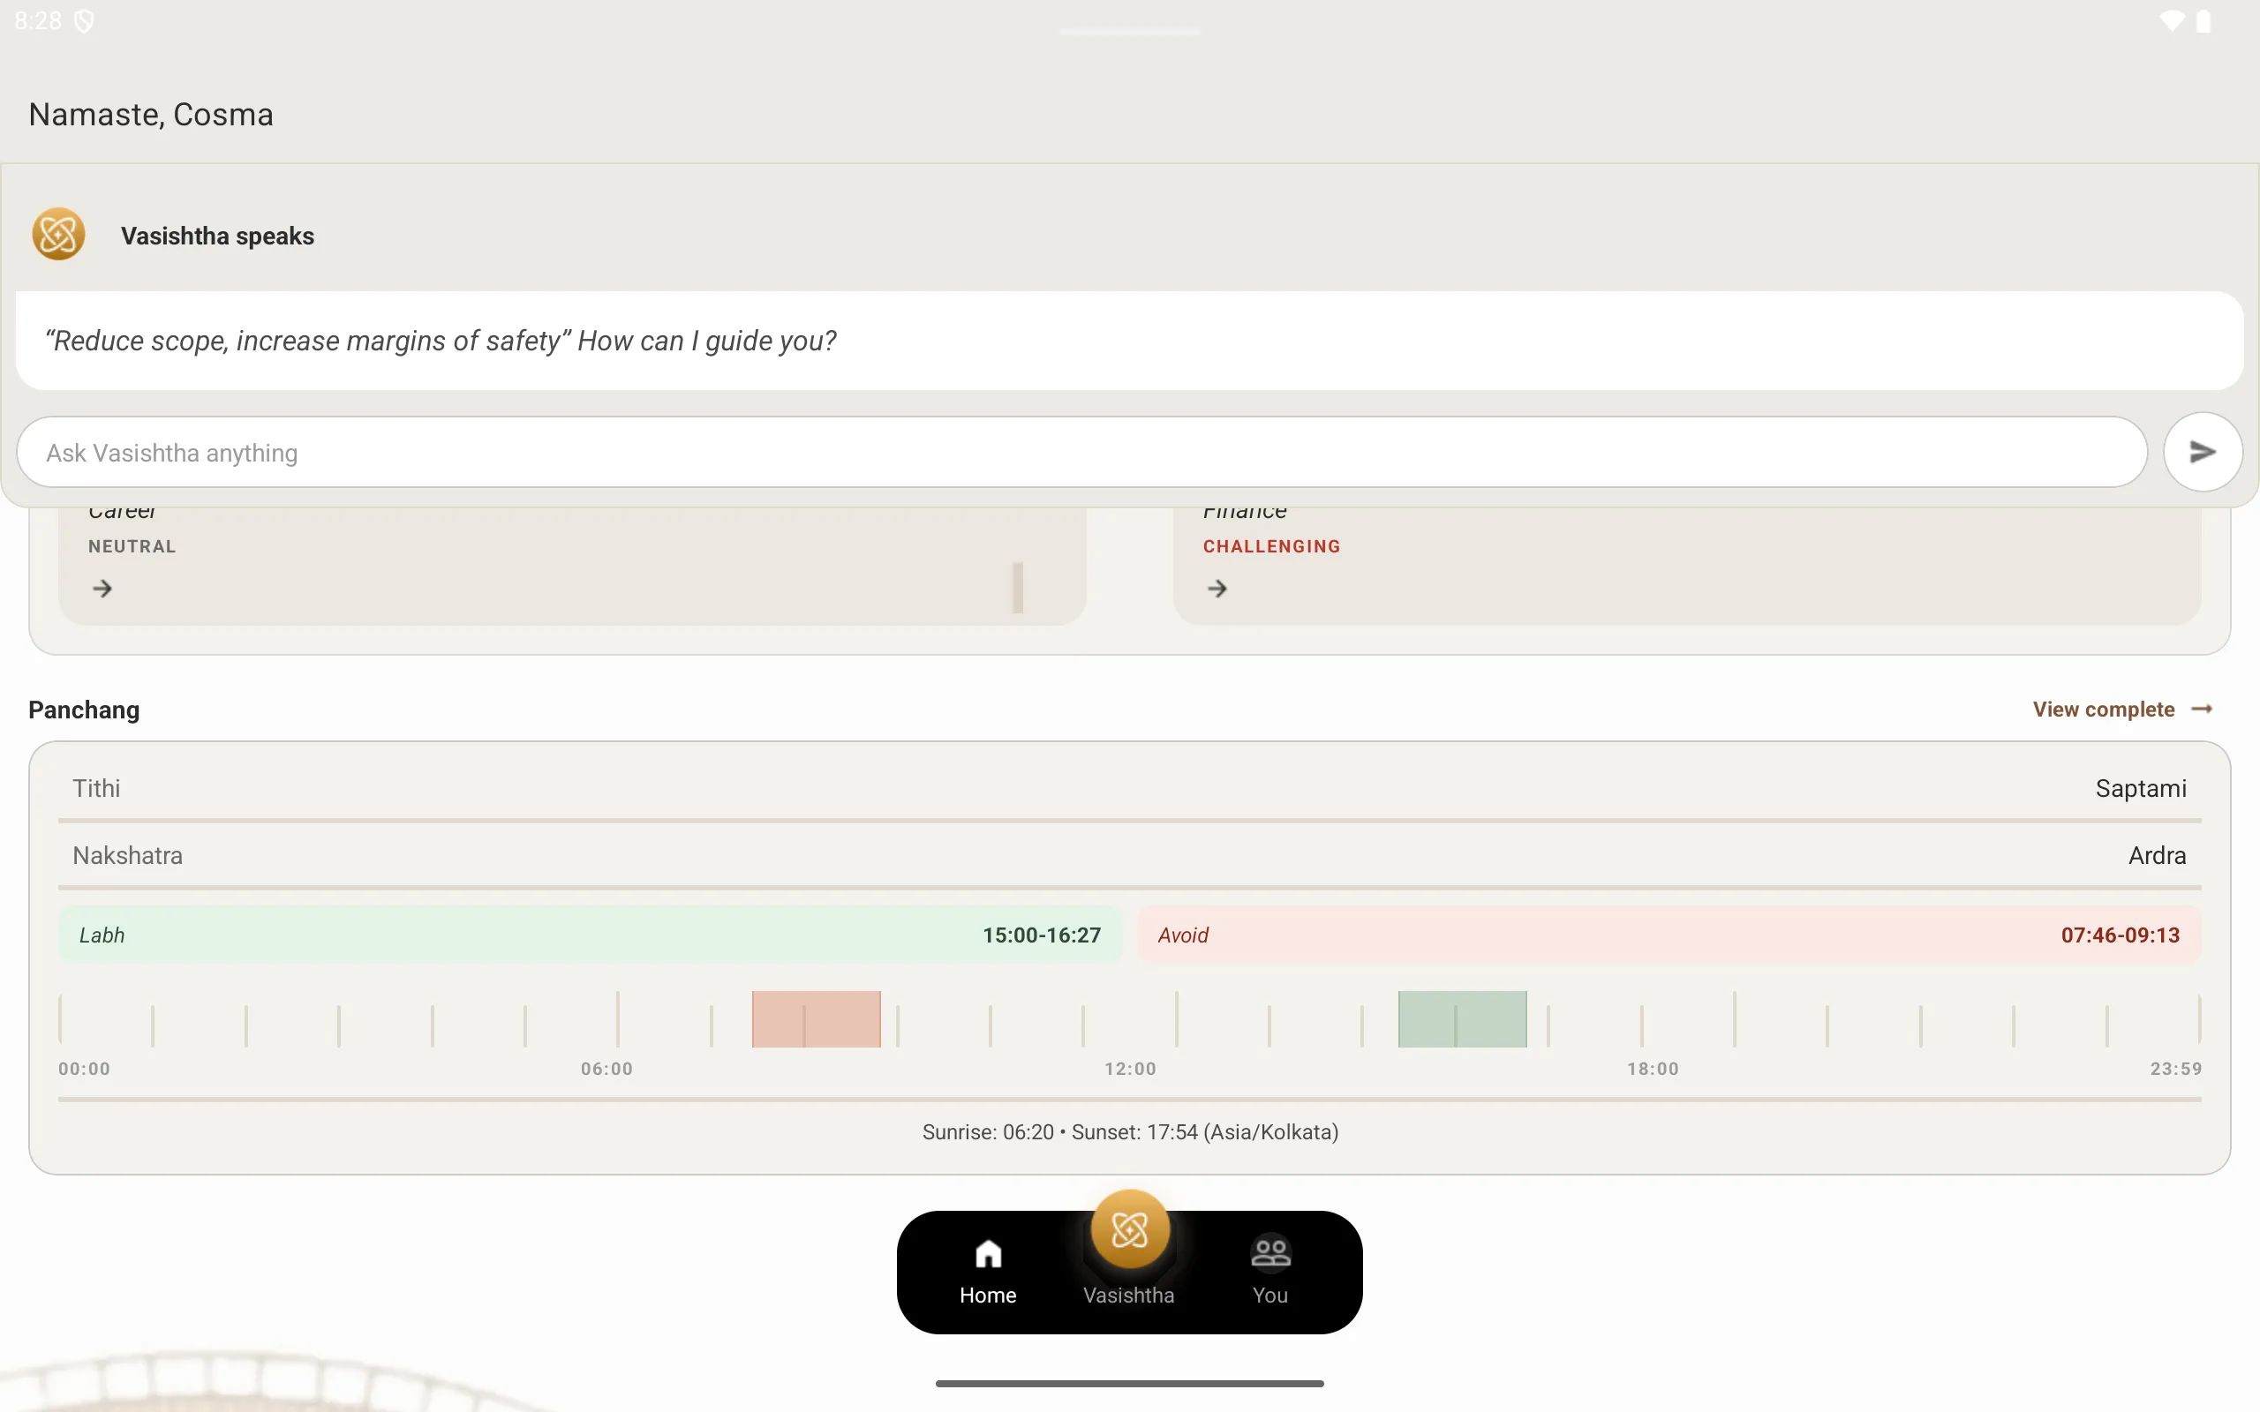The height and width of the screenshot is (1412, 2260).
Task: Open the center Vasishtha orb tab
Action: (1129, 1230)
